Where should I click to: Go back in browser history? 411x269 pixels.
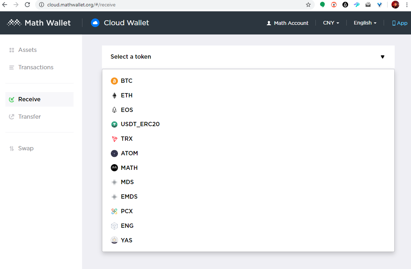pyautogui.click(x=5, y=5)
